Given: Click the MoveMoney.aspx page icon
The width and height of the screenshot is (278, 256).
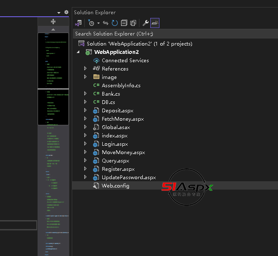Looking at the screenshot, I should click(96, 152).
